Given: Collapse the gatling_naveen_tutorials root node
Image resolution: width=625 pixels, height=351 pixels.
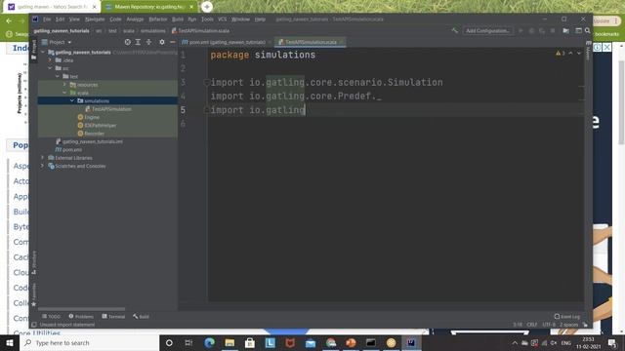Looking at the screenshot, I should tap(43, 52).
